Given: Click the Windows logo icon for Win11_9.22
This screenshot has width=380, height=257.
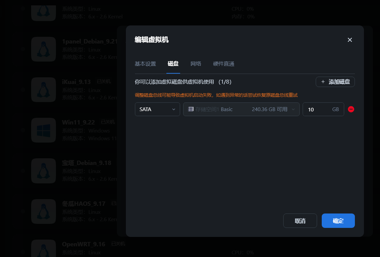Looking at the screenshot, I should pyautogui.click(x=44, y=130).
